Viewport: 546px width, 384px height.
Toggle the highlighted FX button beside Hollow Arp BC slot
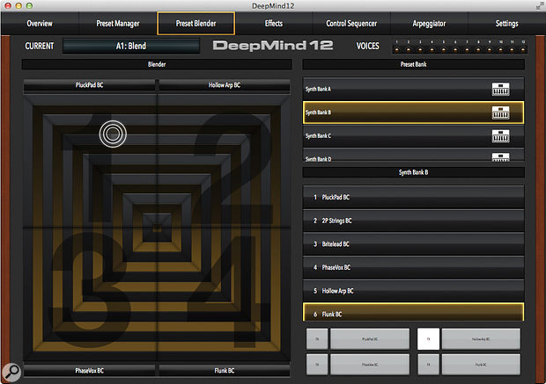pos(428,339)
